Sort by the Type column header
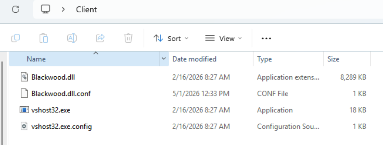 tap(264, 59)
